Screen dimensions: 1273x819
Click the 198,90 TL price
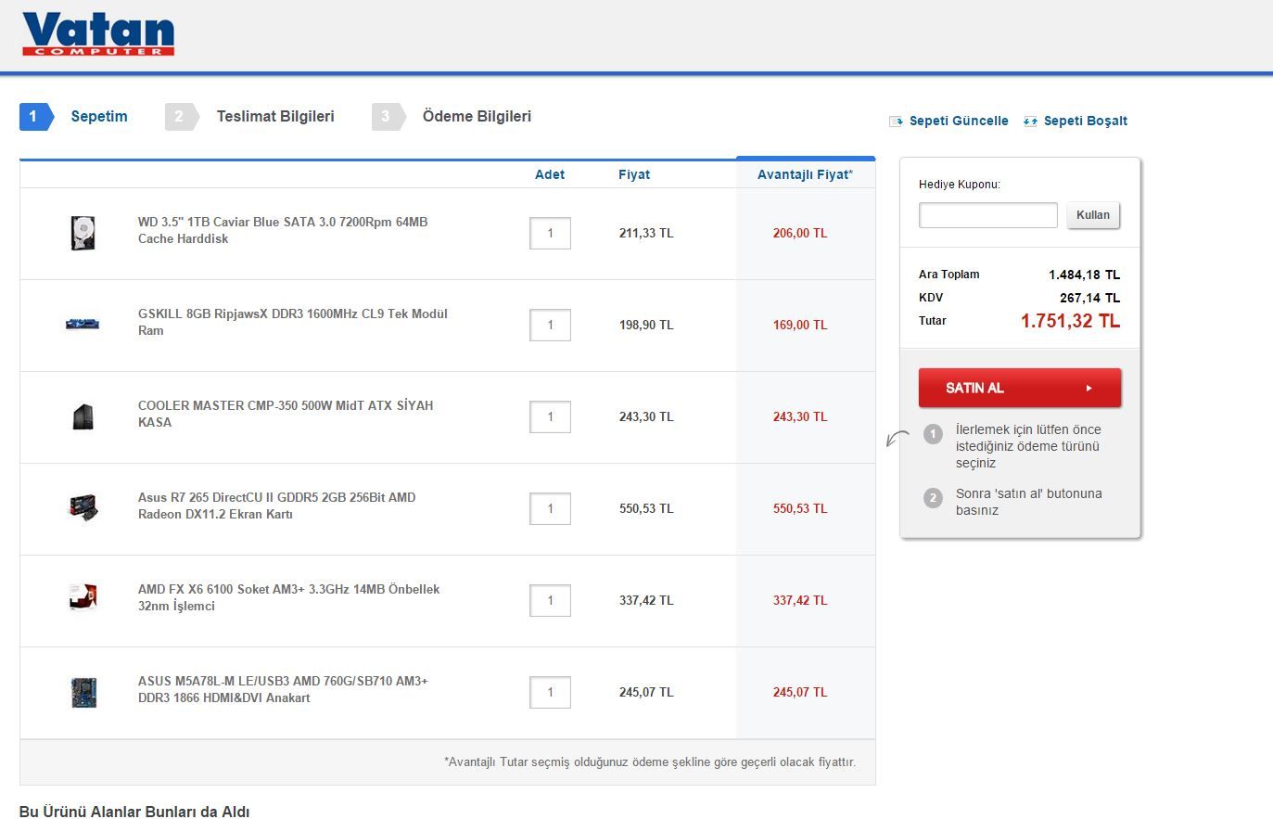[x=646, y=325]
